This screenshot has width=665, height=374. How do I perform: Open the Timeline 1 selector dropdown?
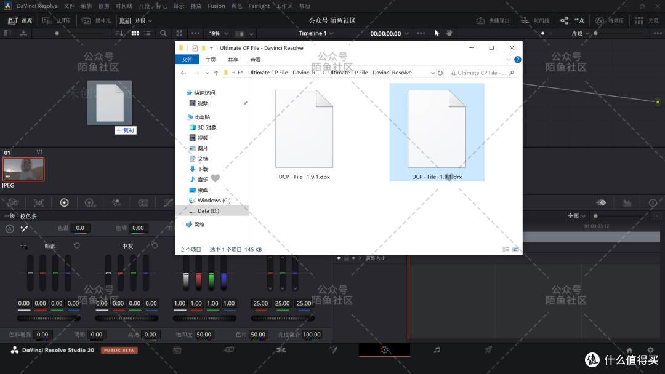pyautogui.click(x=316, y=33)
